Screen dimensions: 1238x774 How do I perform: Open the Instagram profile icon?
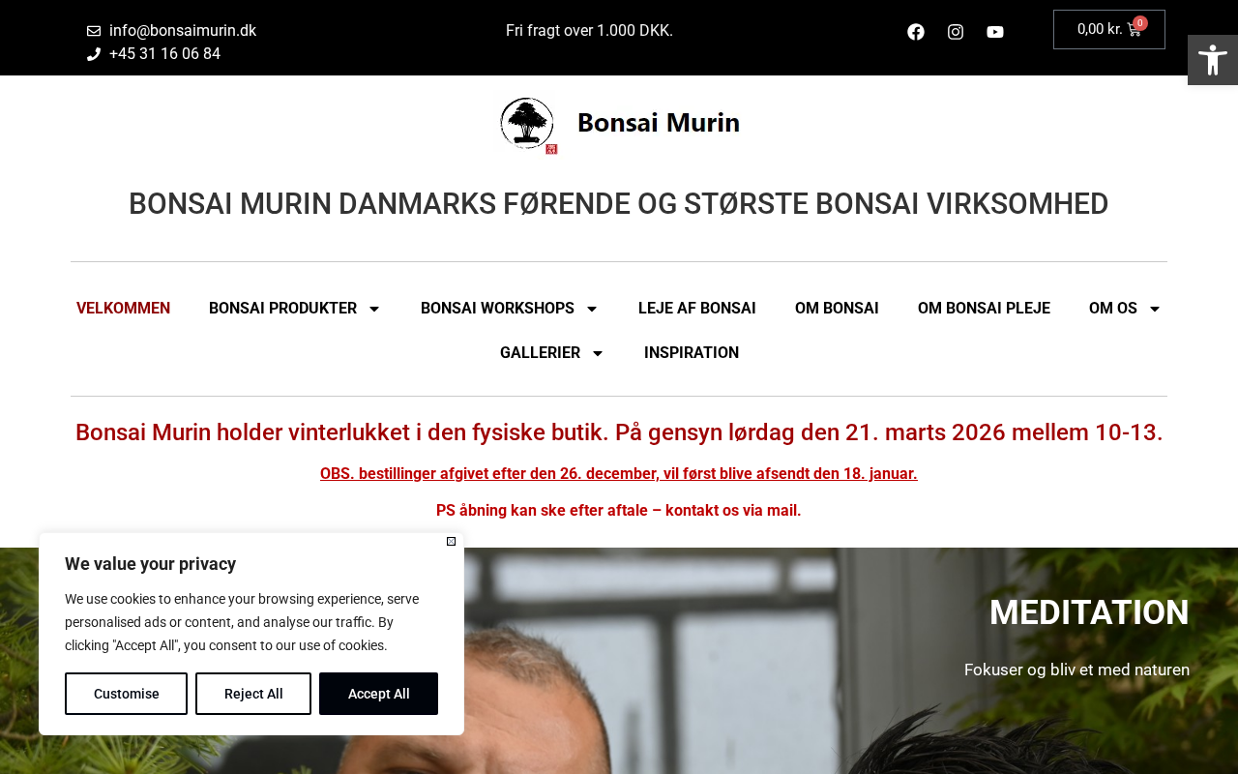[956, 32]
